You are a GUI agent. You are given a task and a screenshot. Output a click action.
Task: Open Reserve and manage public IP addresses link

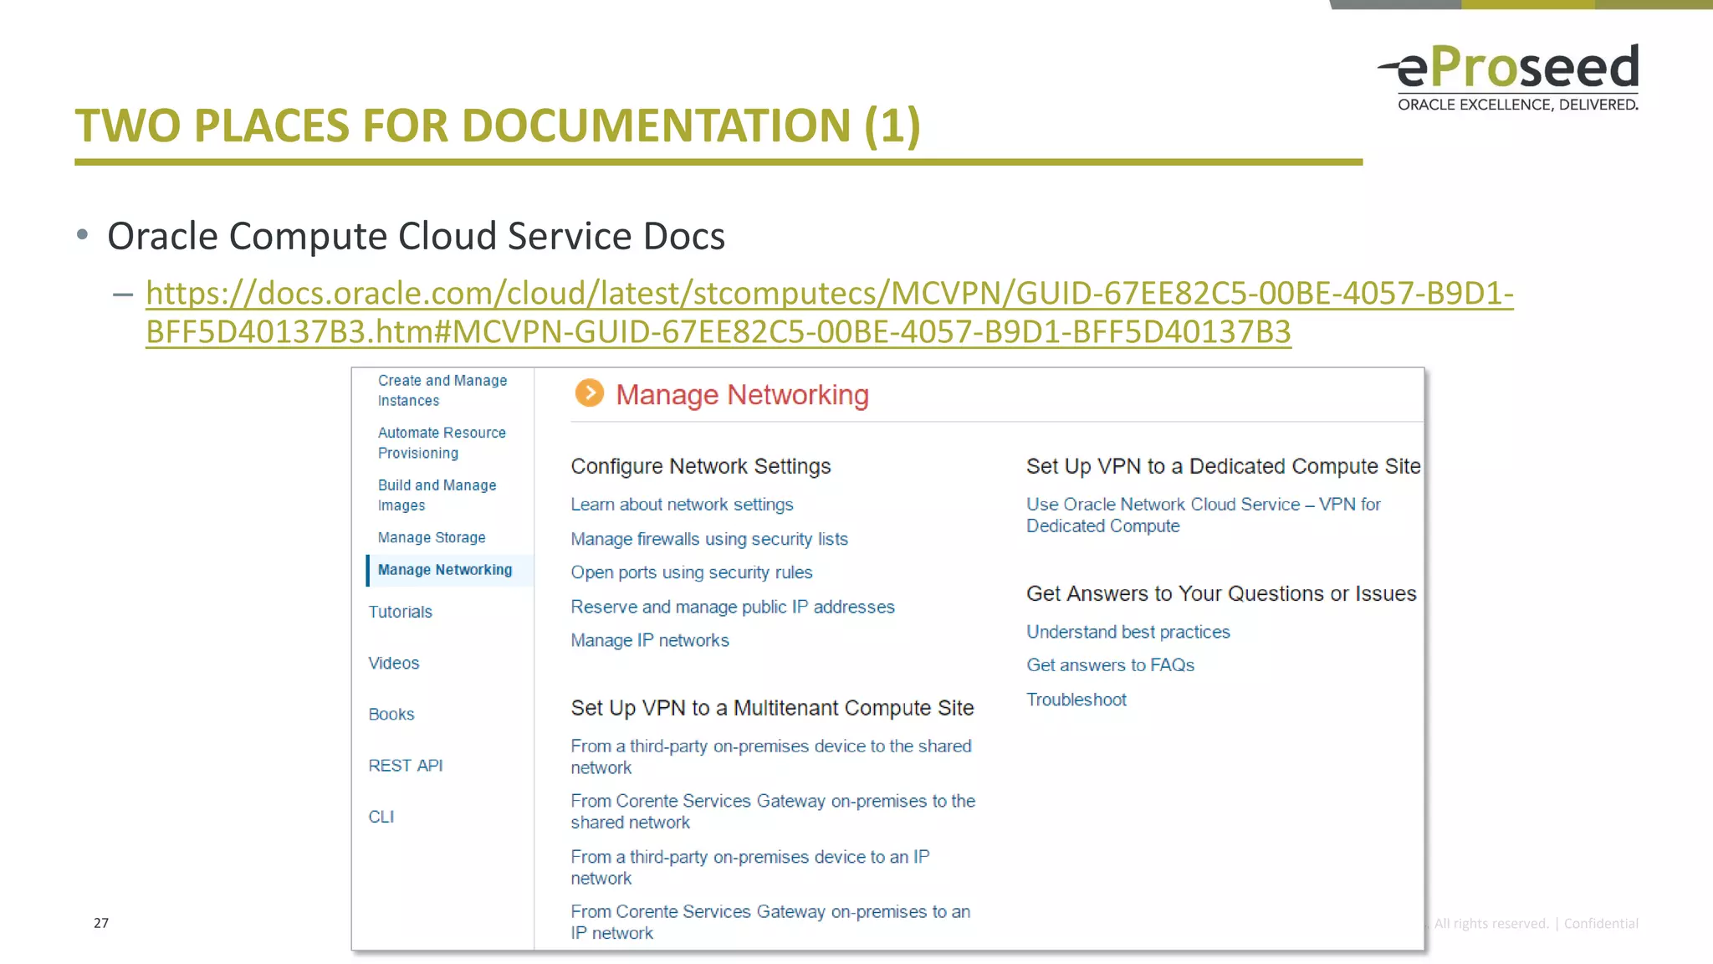733,607
